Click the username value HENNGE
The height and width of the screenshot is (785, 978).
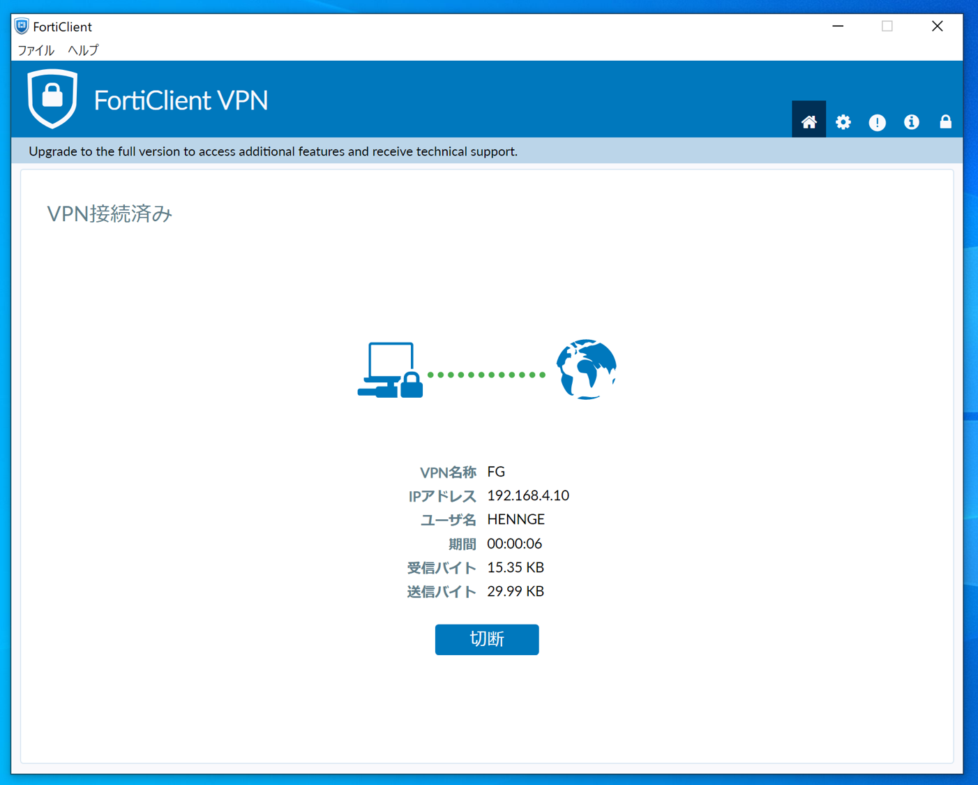pyautogui.click(x=516, y=519)
